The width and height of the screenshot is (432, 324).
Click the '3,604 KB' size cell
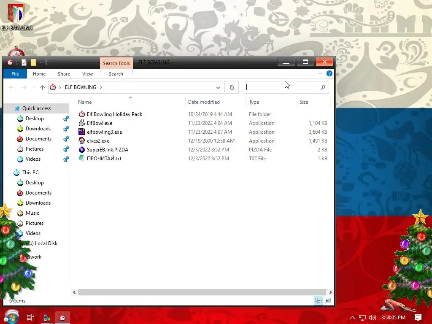point(318,132)
